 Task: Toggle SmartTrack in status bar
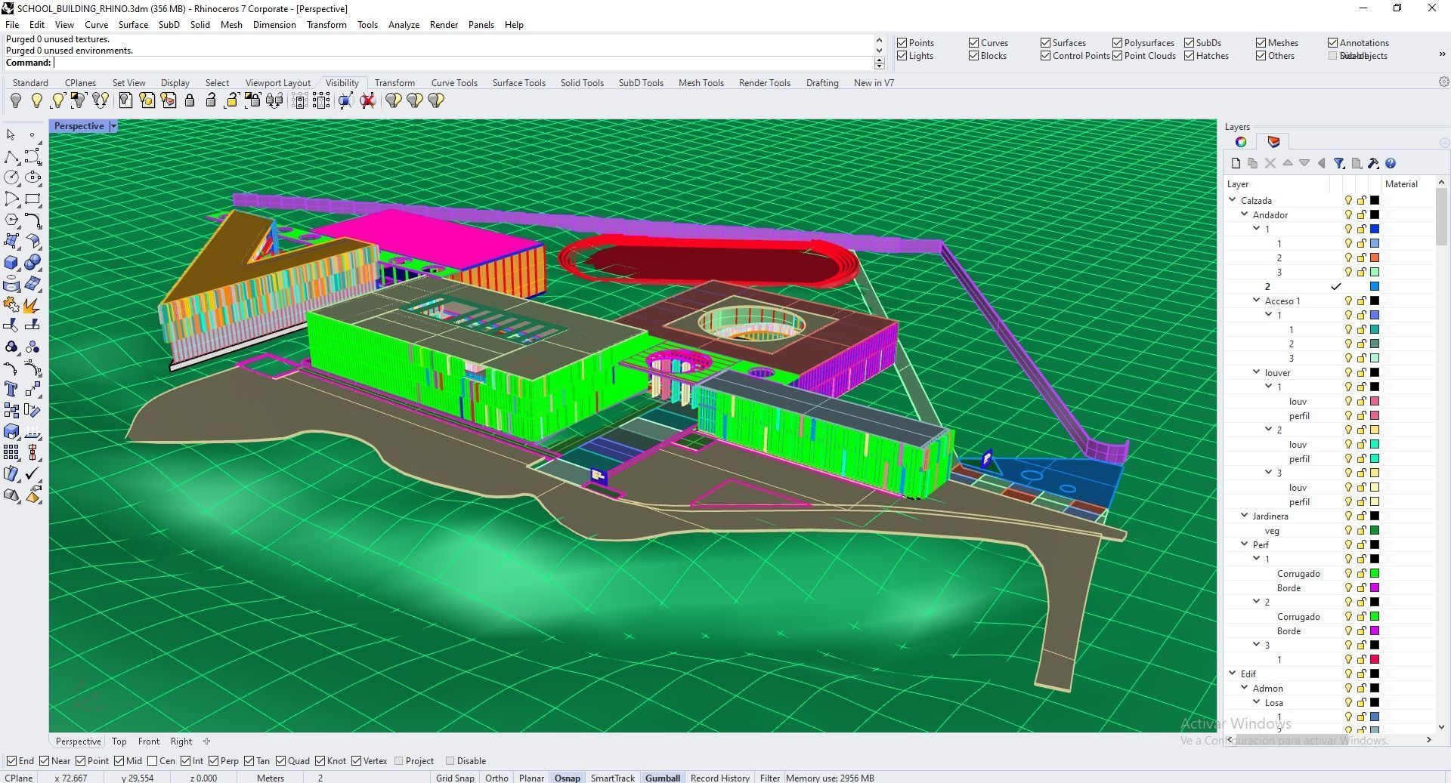pos(612,778)
